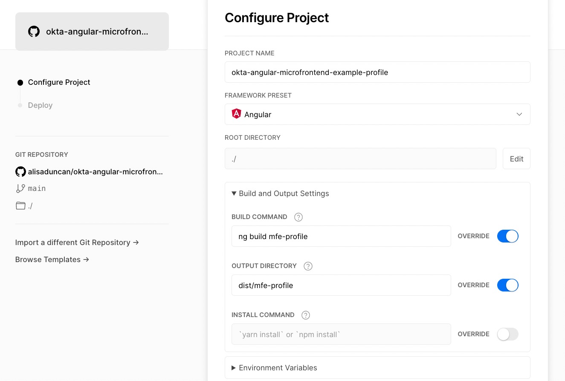The width and height of the screenshot is (565, 381).
Task: Click Import a different Git Repository link
Action: (77, 242)
